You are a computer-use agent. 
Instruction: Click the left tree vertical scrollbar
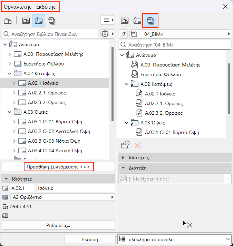pos(113,84)
